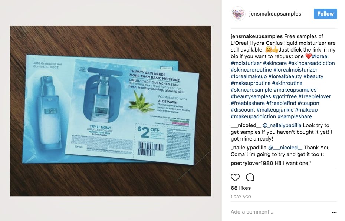The width and height of the screenshot is (345, 221).
Task: Open comments using the speech bubble icon
Action: [250, 177]
